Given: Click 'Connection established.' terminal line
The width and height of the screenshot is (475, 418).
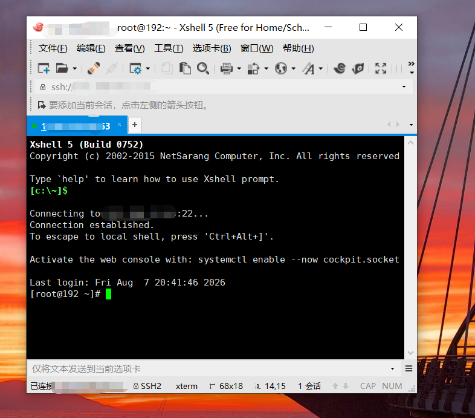Looking at the screenshot, I should pyautogui.click(x=92, y=225).
